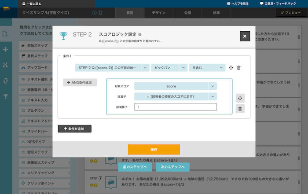This screenshot has height=194, width=308.
Task: Expand the ピックバン choice dropdown
Action: pos(169,68)
